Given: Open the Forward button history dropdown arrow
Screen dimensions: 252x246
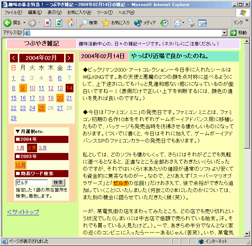Looking at the screenshot, I should [40, 23].
